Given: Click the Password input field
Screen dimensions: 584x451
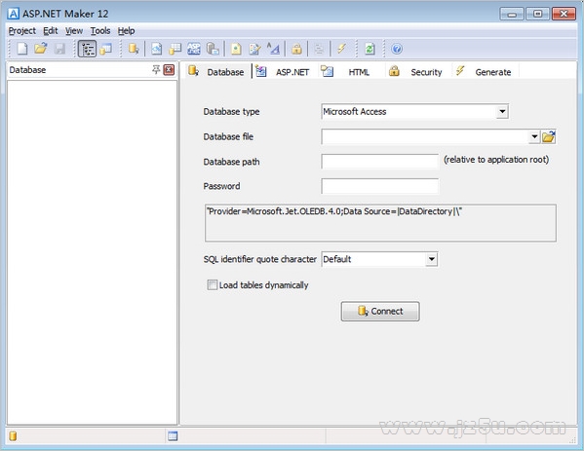Looking at the screenshot, I should pos(380,186).
